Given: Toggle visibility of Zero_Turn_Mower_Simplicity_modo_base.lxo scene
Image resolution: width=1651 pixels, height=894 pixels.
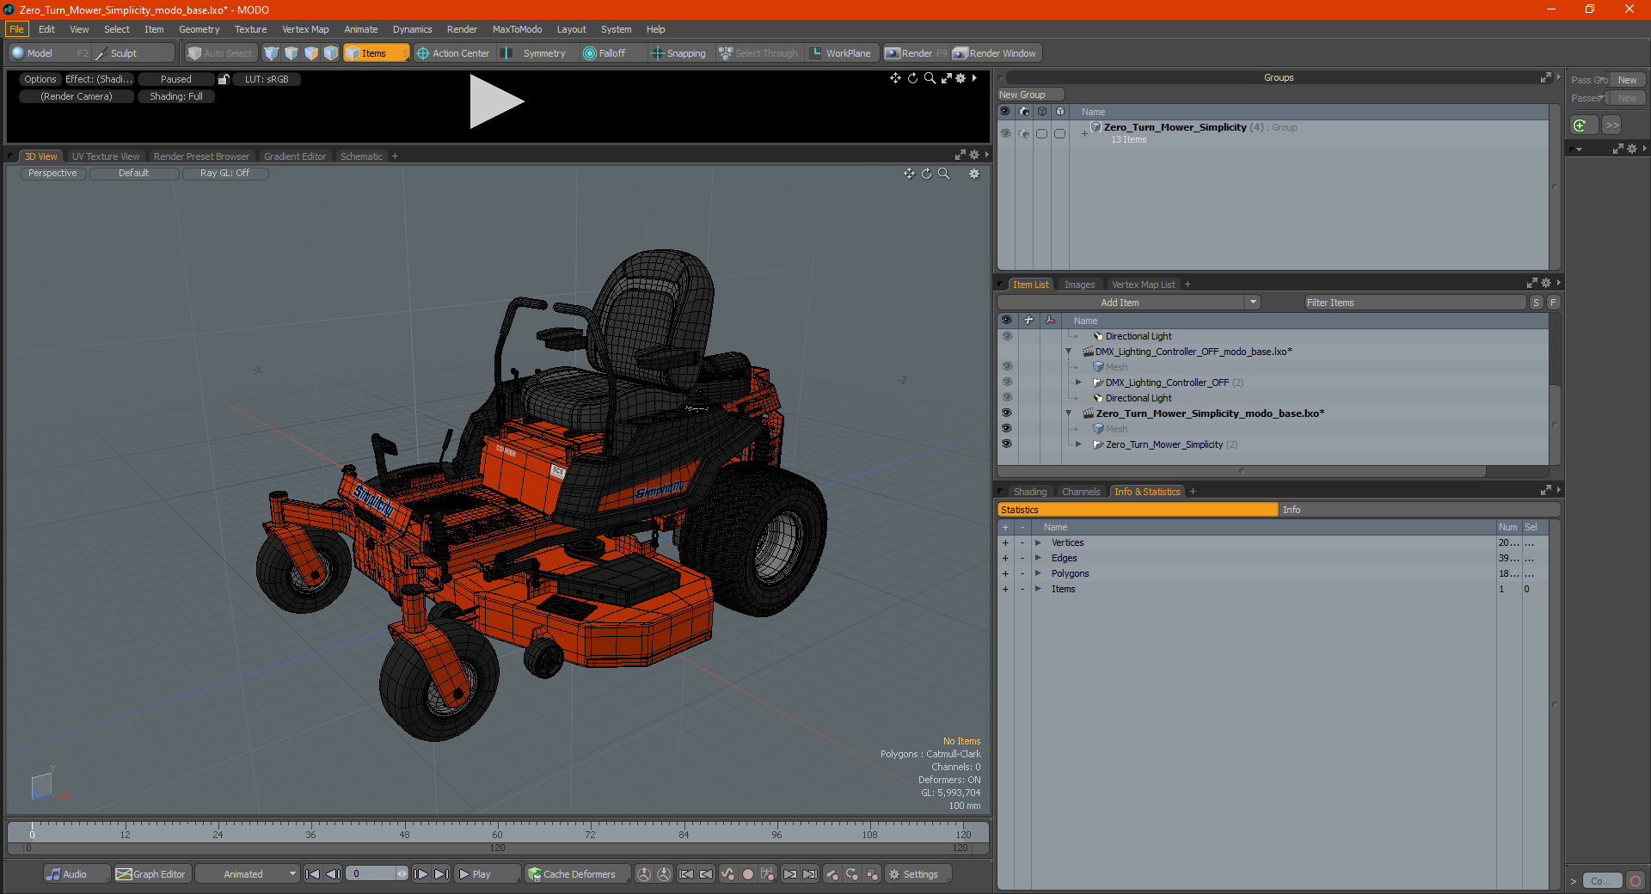Looking at the screenshot, I should coord(1006,413).
